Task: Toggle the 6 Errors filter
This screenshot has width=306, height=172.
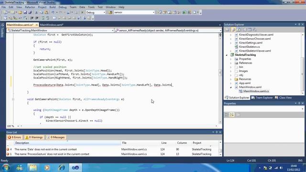Action: point(14,137)
